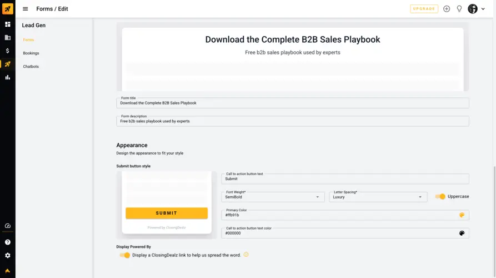The image size is (496, 278).
Task: Open the dashboard grid icon in sidebar
Action: tap(8, 24)
